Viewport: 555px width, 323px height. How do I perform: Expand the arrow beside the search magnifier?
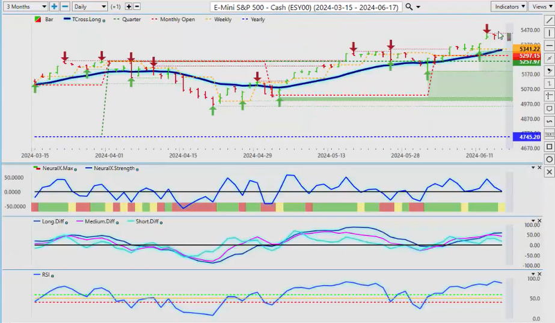[x=419, y=7]
